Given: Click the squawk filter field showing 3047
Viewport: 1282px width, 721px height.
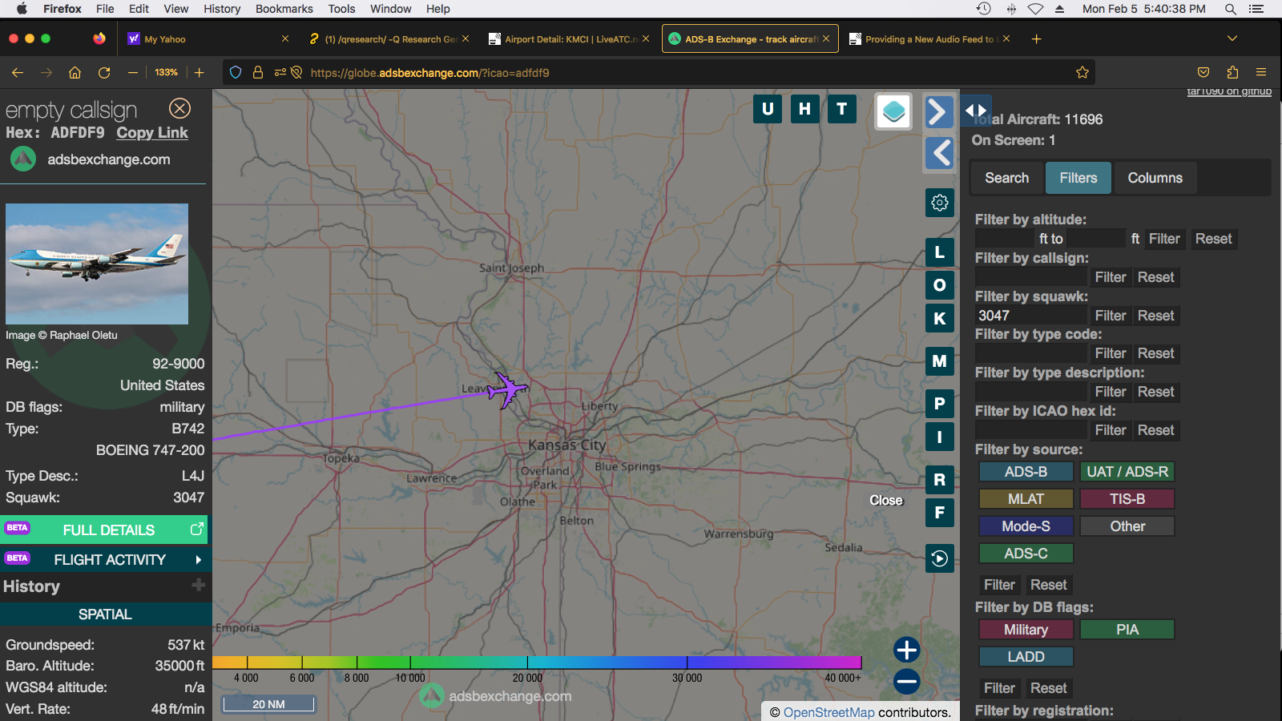Looking at the screenshot, I should (1031, 316).
